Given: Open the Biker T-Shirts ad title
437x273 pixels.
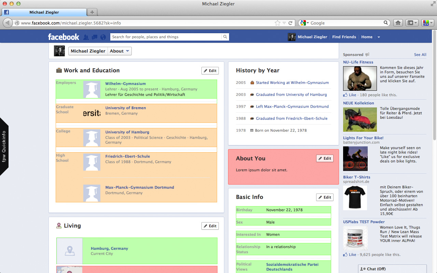Looking at the screenshot, I should (356, 177).
